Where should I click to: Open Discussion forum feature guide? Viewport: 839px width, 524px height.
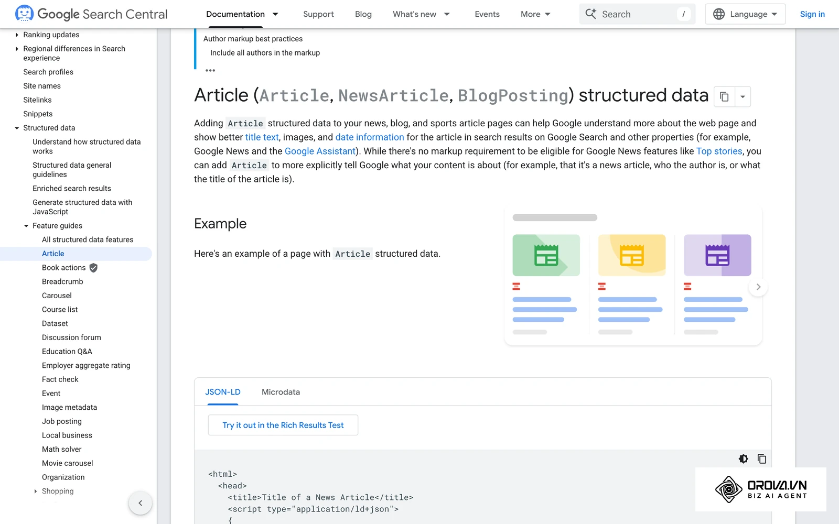coord(71,337)
